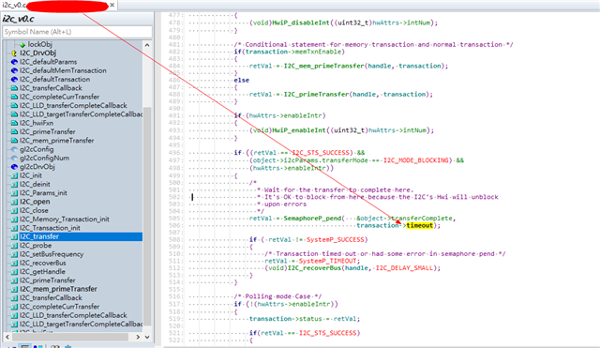Click line number 496 in the gutter

[174, 153]
